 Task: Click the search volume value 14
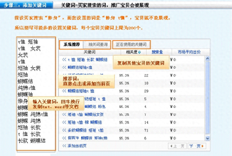click(x=146, y=122)
